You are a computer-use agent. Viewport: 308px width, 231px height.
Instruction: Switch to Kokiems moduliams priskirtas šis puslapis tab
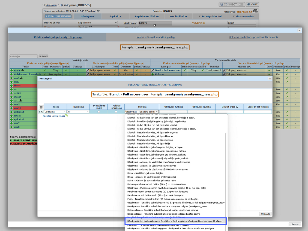(254, 37)
